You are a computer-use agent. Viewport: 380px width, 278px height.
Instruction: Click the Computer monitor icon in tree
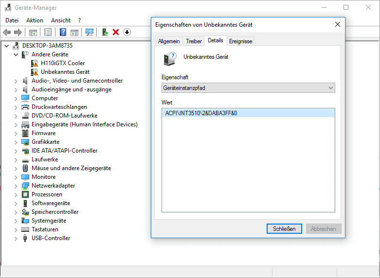coord(25,98)
